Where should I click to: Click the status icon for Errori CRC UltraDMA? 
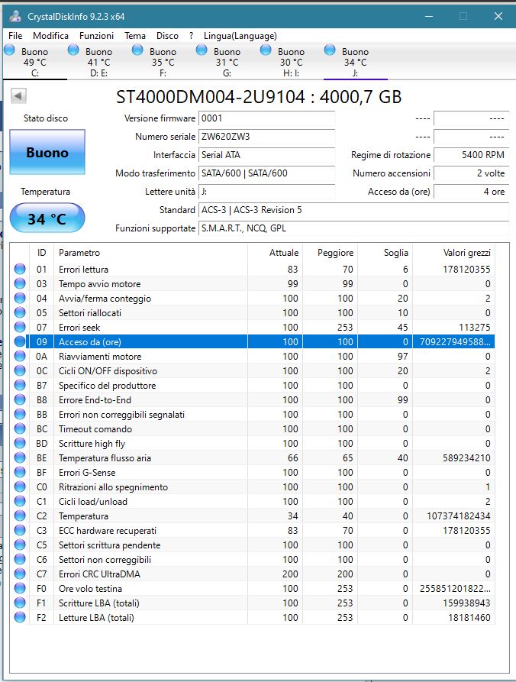point(20,574)
